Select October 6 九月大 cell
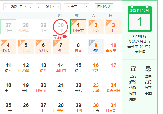The height and width of the screenshot is (114, 163). [x=43, y=47]
